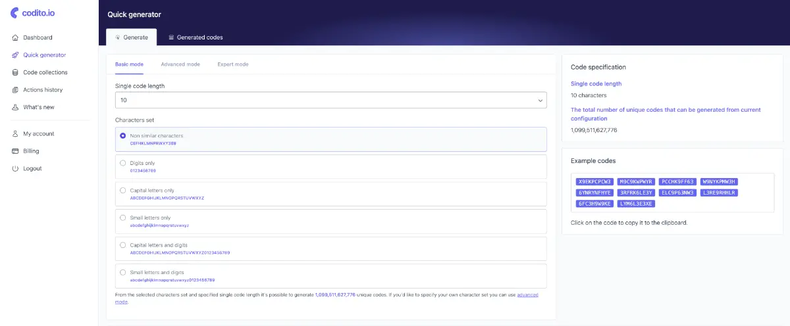Image resolution: width=790 pixels, height=326 pixels.
Task: Copy example code 3RFRK6LE3Y
Action: pos(637,193)
